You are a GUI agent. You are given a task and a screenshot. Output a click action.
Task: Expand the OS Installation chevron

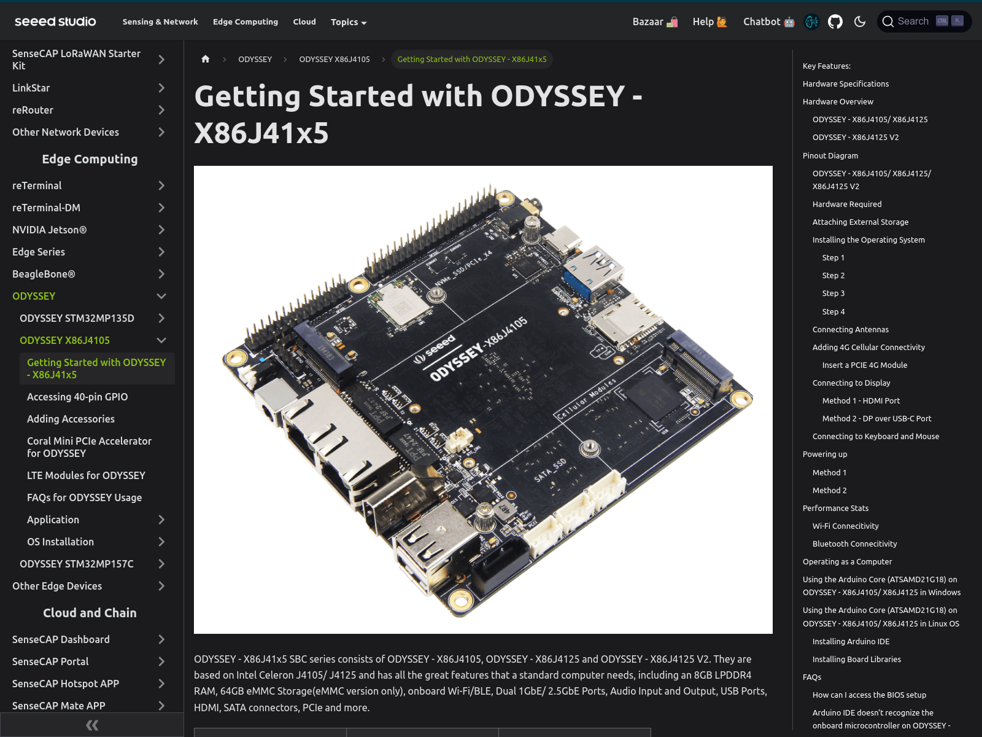[x=161, y=542]
